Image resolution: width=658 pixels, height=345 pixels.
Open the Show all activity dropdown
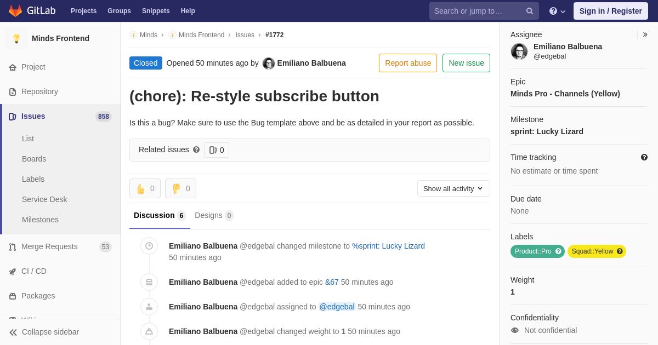[x=453, y=188]
